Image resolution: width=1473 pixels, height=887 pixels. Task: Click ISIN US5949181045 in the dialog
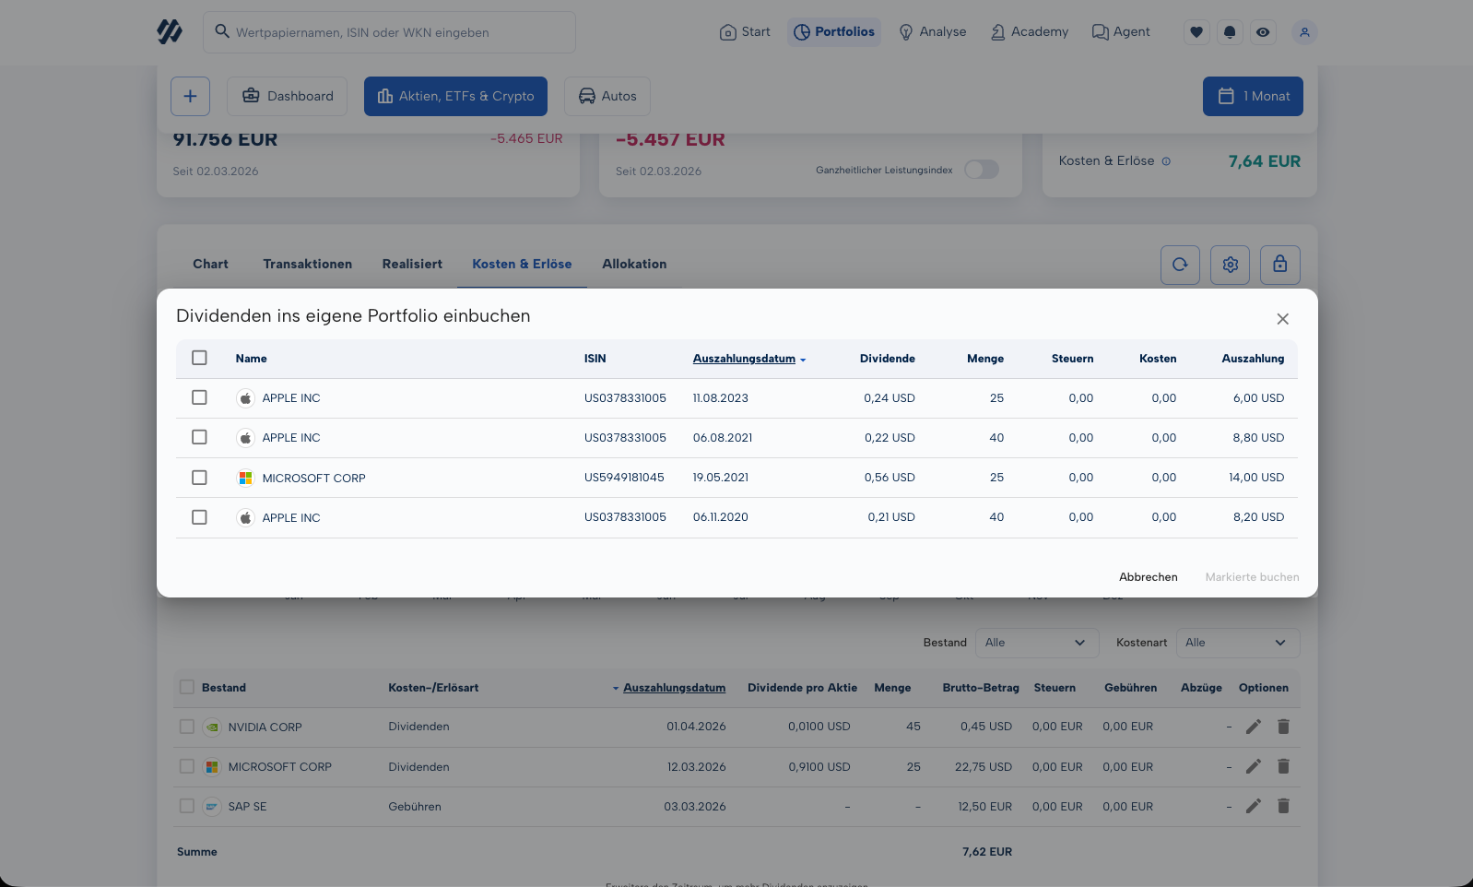click(624, 478)
